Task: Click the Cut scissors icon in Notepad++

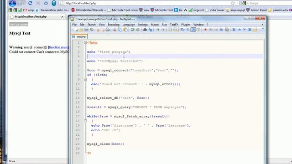Action: point(115,30)
